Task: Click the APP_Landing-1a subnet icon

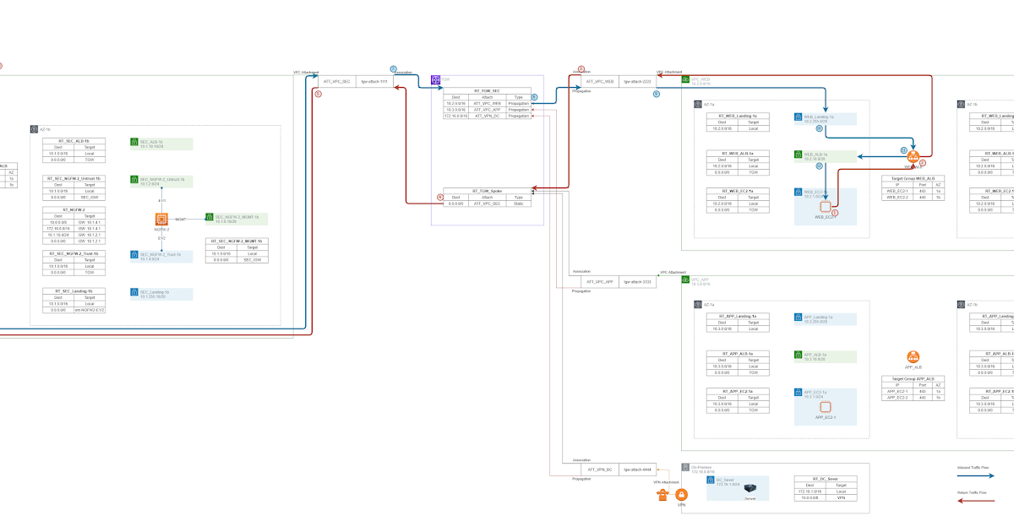Action: (799, 318)
